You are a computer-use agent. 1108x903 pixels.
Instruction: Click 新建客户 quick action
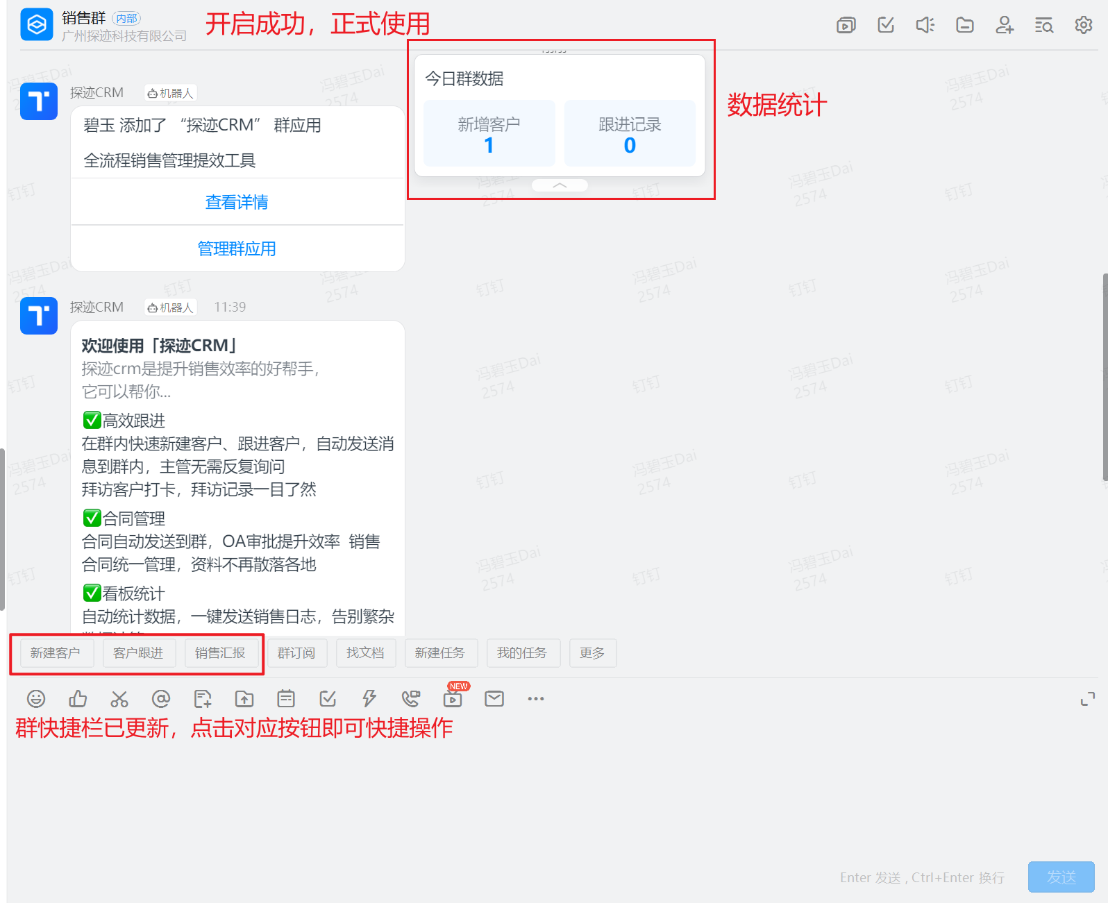coord(56,653)
